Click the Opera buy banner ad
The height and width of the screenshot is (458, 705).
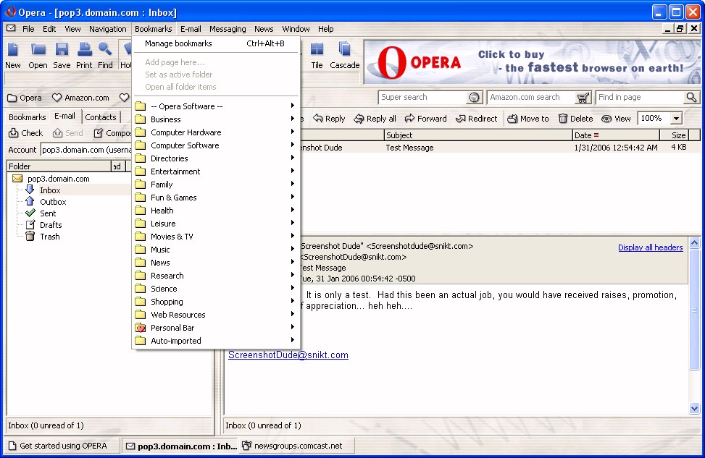pos(532,62)
